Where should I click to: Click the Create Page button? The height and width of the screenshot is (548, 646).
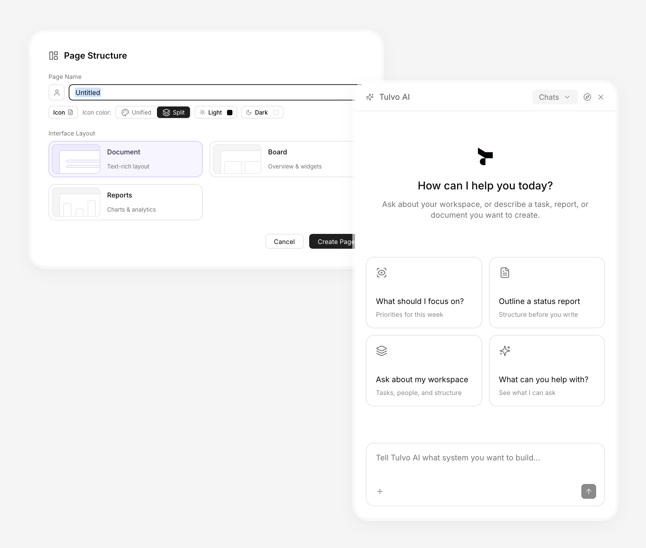pos(332,241)
